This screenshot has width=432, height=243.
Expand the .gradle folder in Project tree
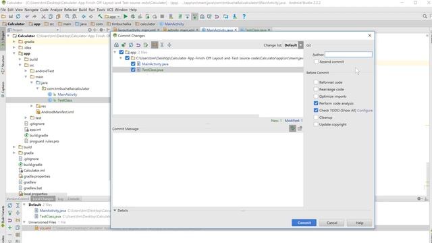(x=14, y=42)
